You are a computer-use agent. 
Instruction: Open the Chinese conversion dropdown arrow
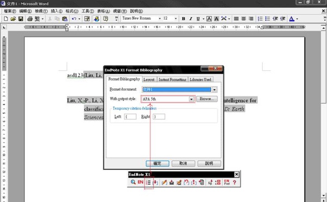[x=43, y=19]
